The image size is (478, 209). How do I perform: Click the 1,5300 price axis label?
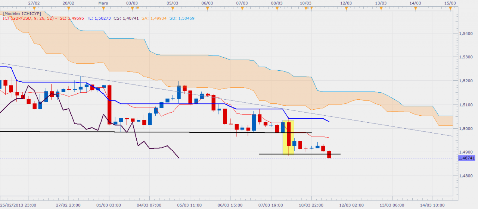[x=465, y=57]
